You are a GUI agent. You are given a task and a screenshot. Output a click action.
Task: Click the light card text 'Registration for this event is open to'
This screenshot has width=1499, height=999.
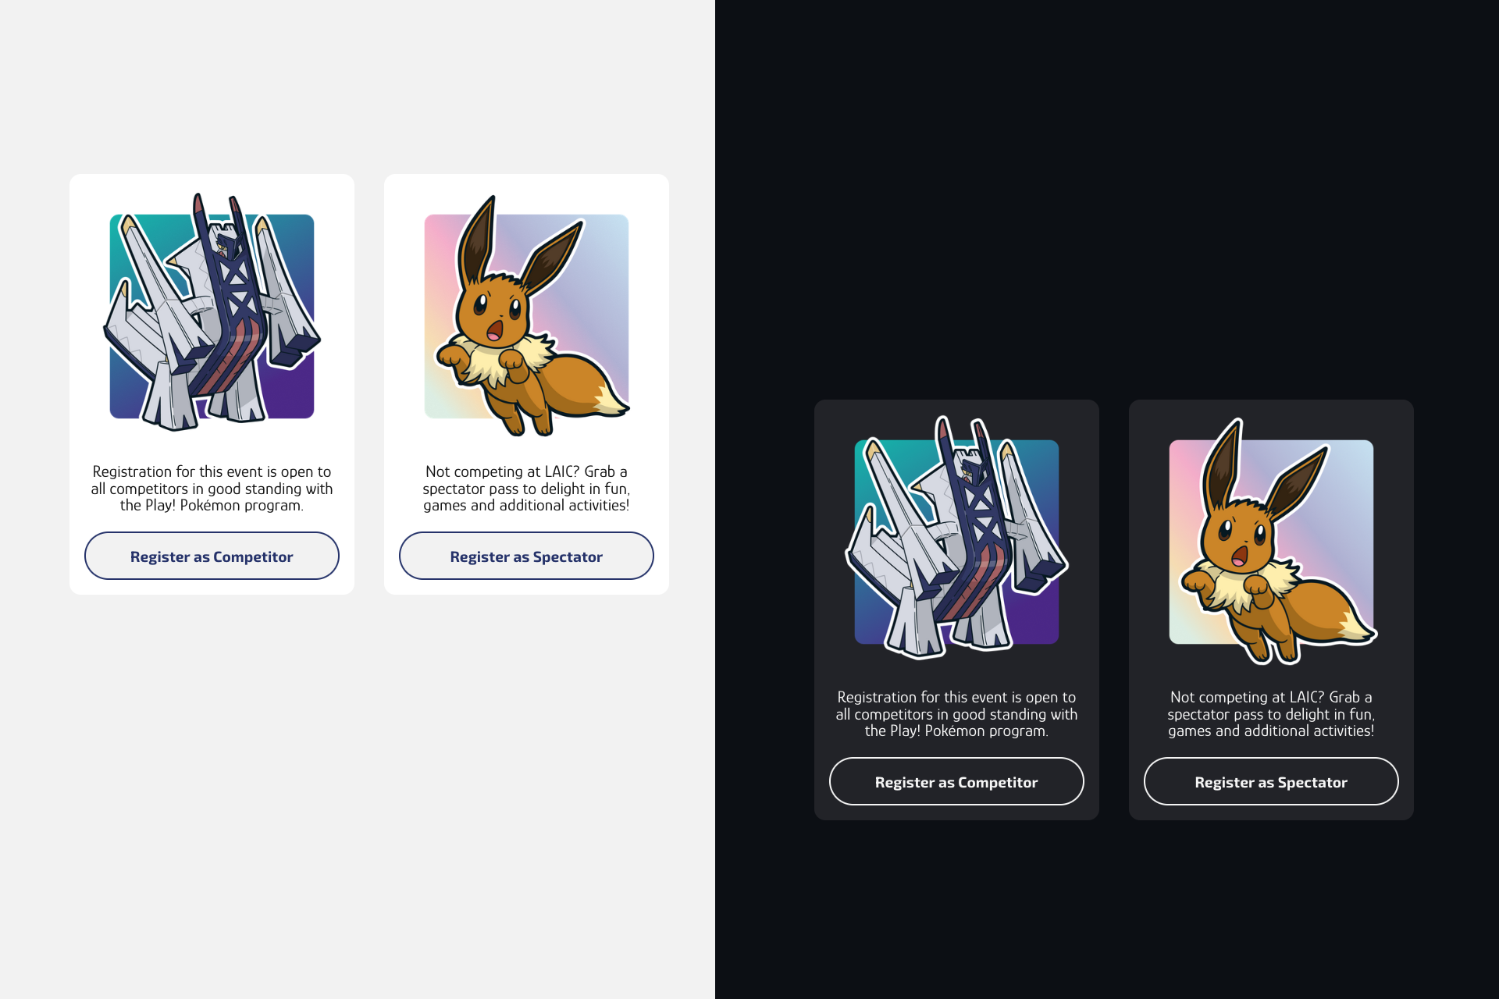212,471
